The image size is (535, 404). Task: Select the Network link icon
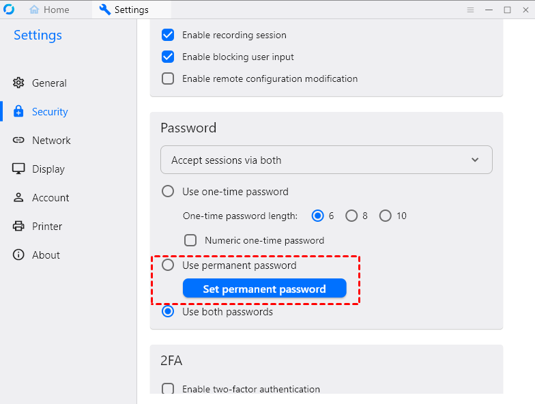[18, 141]
